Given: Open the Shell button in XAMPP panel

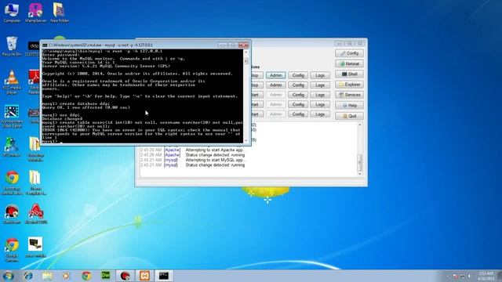Looking at the screenshot, I should click(349, 74).
